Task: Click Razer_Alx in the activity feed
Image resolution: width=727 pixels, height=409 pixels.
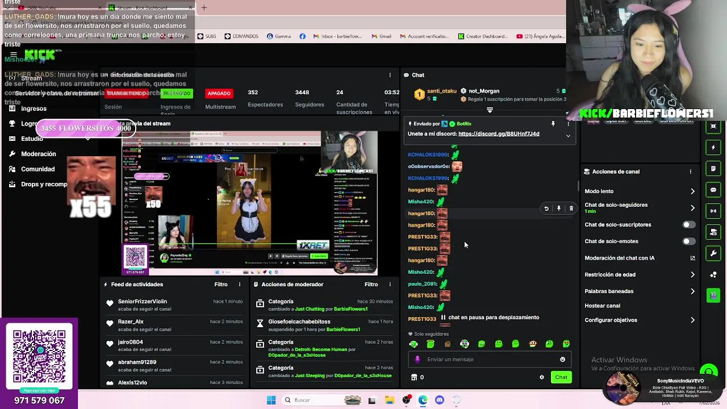Action: click(131, 322)
